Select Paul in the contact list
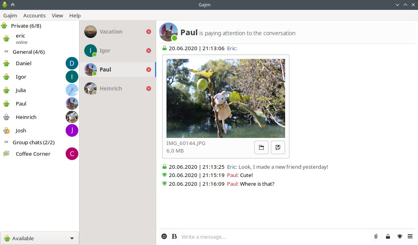The image size is (418, 245). pyautogui.click(x=40, y=104)
